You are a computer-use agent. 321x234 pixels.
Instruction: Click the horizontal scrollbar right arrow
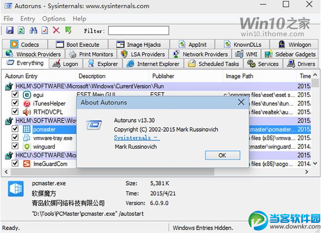[x=307, y=172]
